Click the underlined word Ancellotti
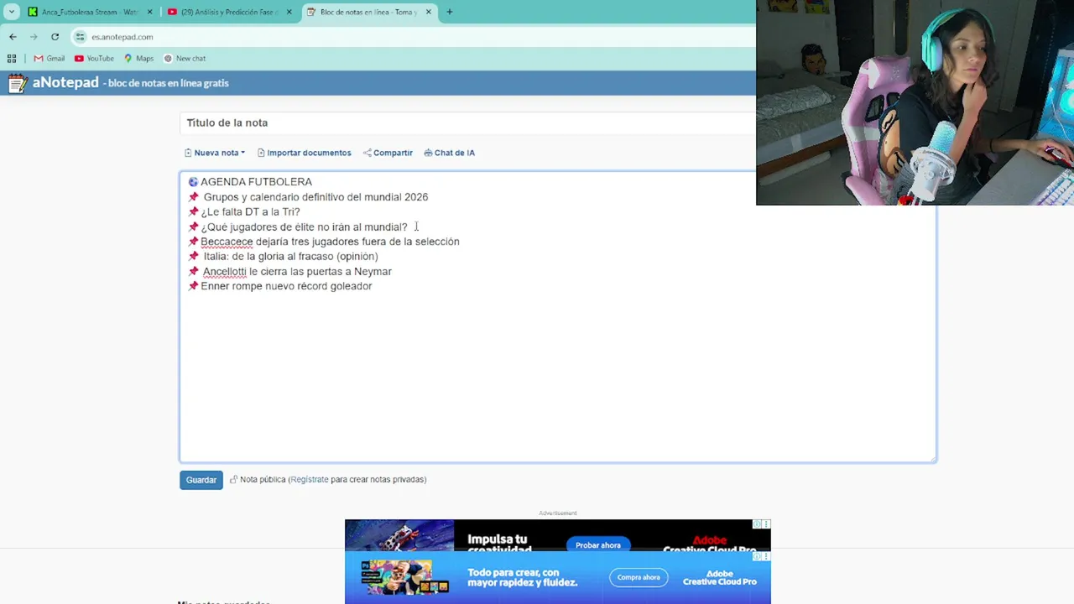This screenshot has height=604, width=1074. click(225, 272)
